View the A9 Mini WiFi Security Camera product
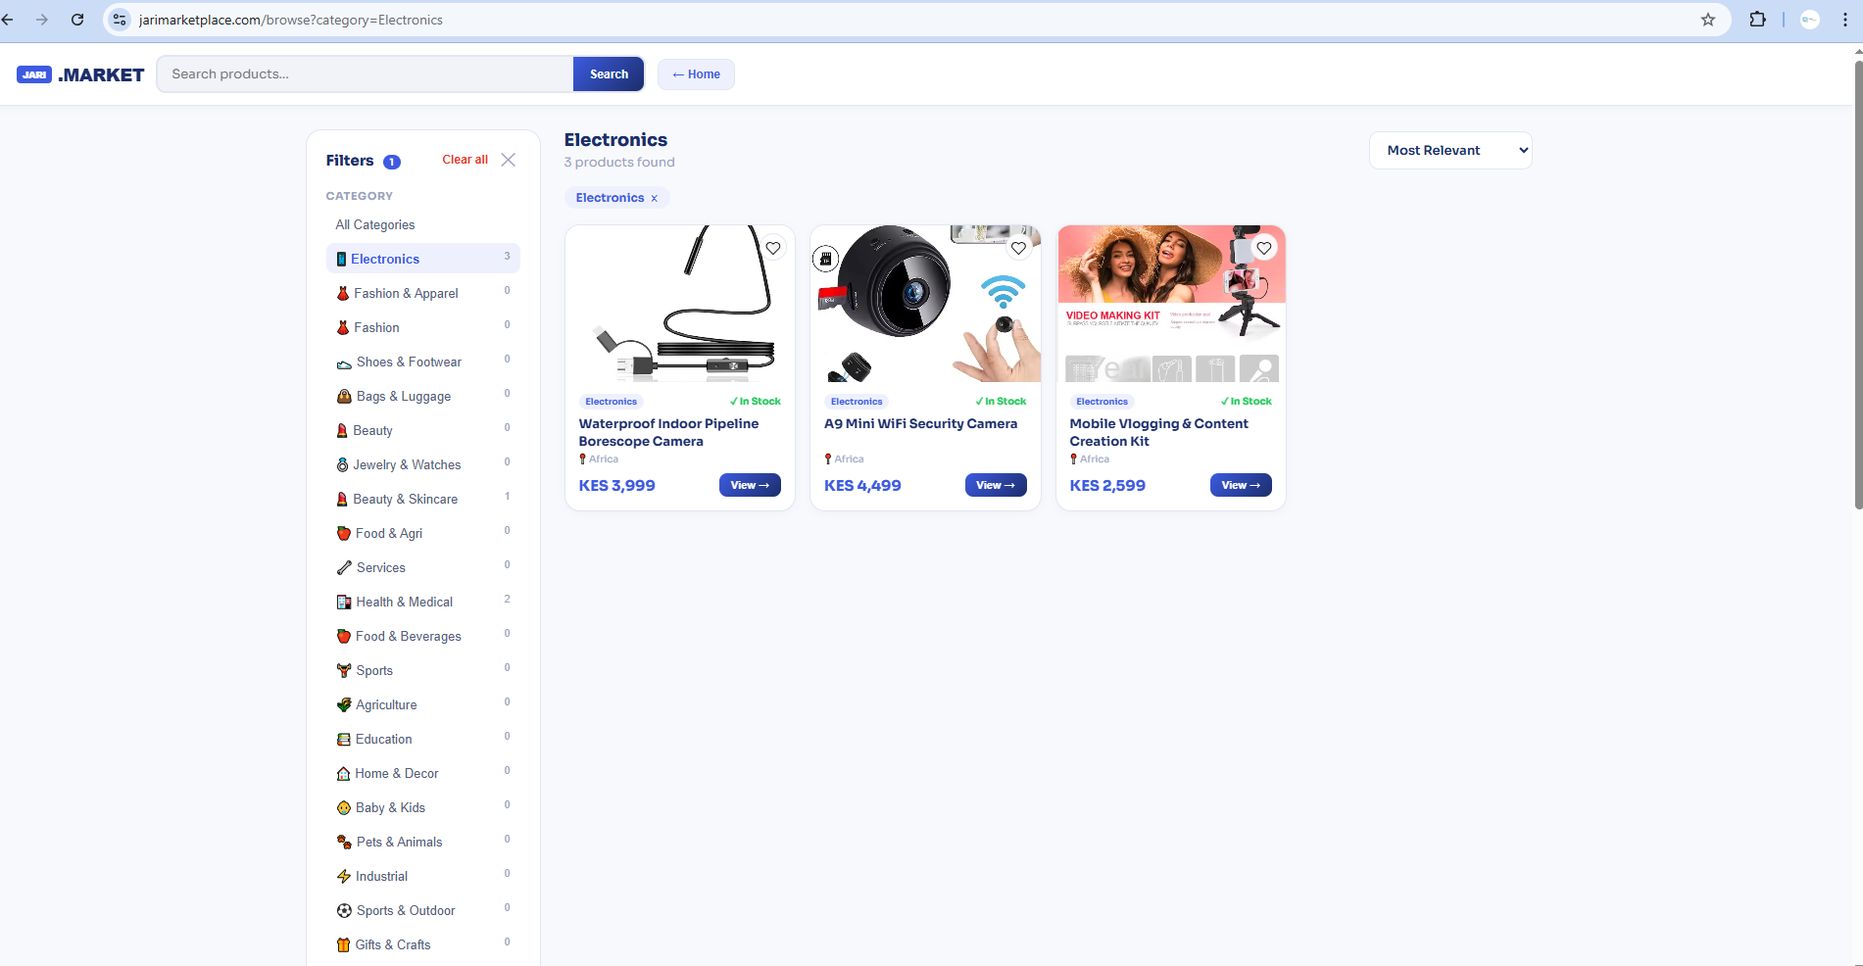1863x966 pixels. pyautogui.click(x=995, y=484)
